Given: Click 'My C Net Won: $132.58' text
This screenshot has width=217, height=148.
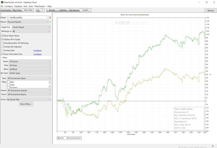Looking at the screenshot, I should coord(184,115).
